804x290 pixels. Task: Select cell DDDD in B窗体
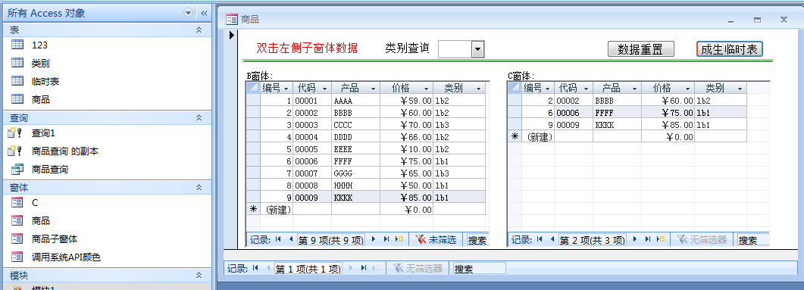click(x=355, y=137)
